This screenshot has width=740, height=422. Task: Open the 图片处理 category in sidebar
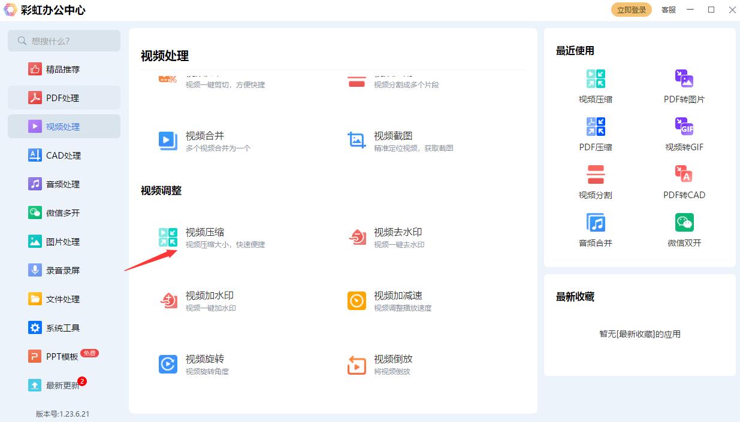(64, 241)
